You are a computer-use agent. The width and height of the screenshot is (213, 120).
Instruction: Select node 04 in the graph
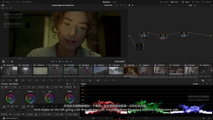184,34
